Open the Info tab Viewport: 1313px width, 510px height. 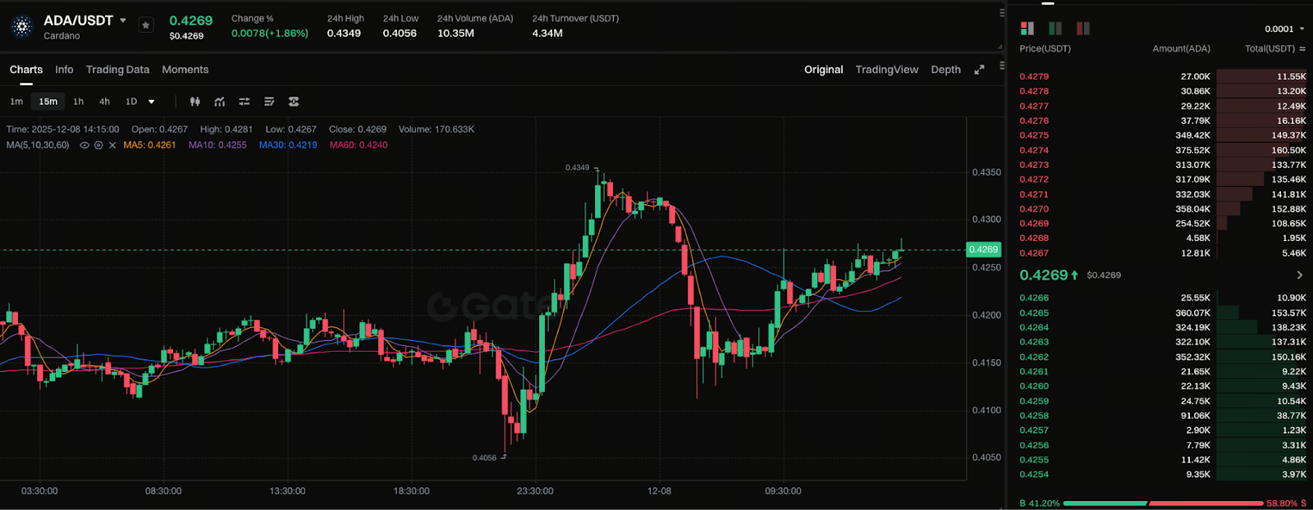pyautogui.click(x=64, y=70)
